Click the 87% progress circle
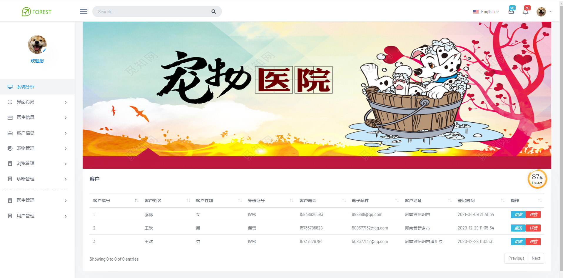The width and height of the screenshot is (563, 278). (537, 179)
